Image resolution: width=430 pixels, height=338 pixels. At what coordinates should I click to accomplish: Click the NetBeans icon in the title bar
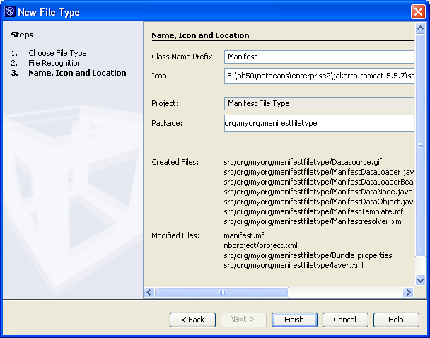(x=10, y=12)
